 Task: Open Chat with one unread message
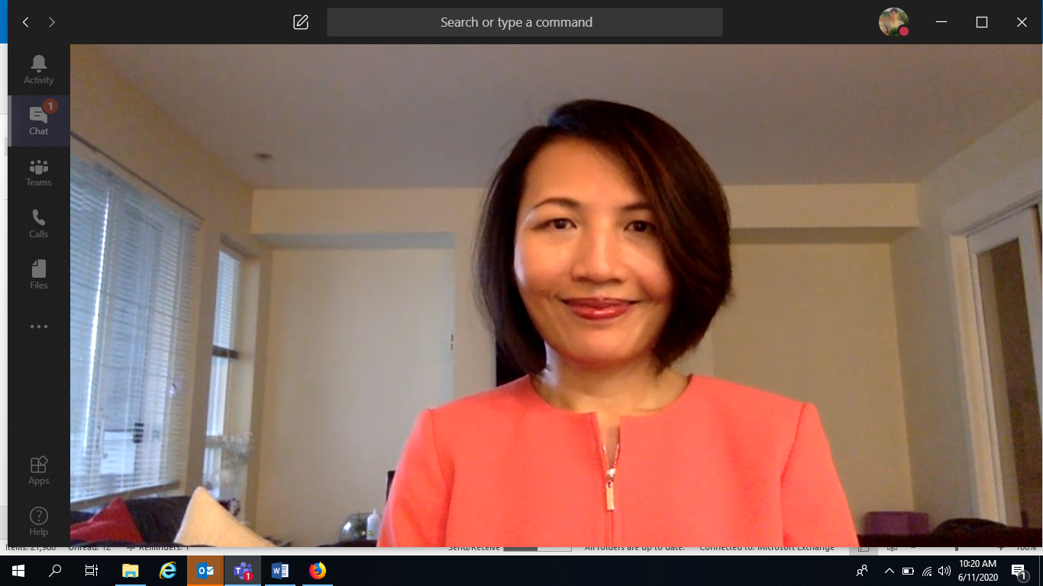(38, 121)
